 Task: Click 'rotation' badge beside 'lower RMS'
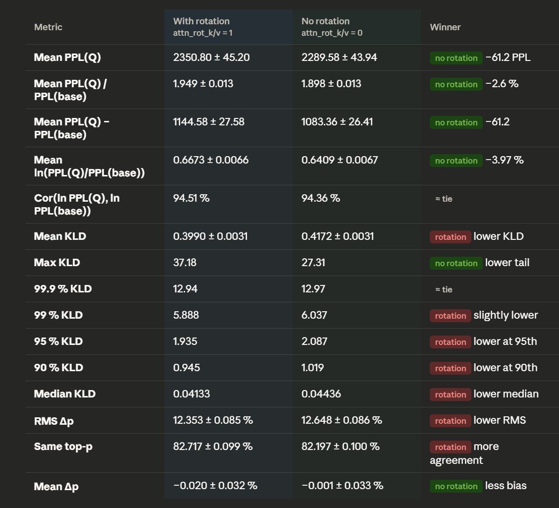click(x=450, y=421)
